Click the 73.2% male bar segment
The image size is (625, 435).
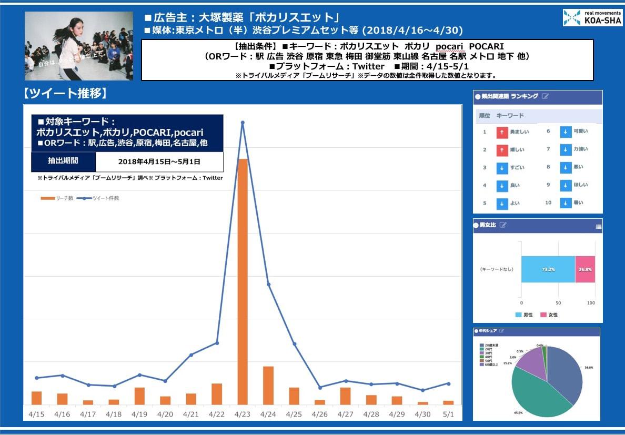[x=548, y=269]
